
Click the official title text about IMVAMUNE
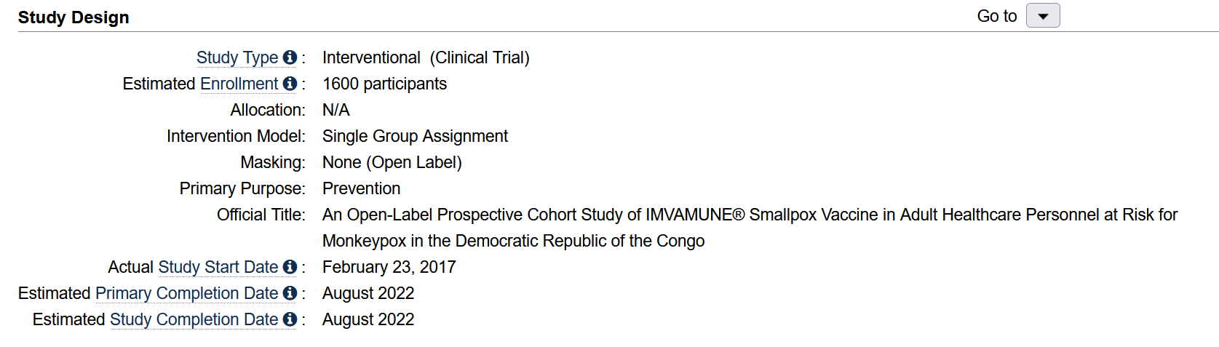click(x=750, y=215)
